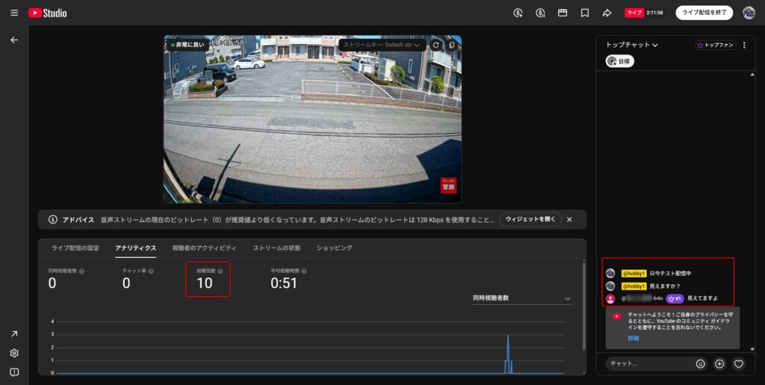Open settings gear in left sidebar
The image size is (765, 385).
[14, 353]
